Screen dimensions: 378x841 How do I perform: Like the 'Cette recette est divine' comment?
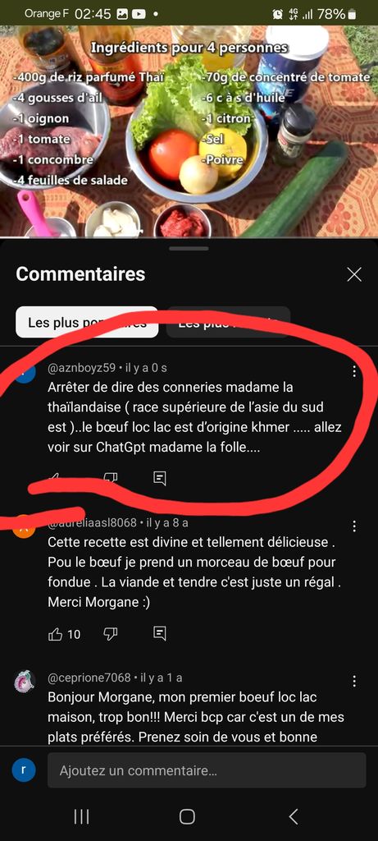pos(56,635)
